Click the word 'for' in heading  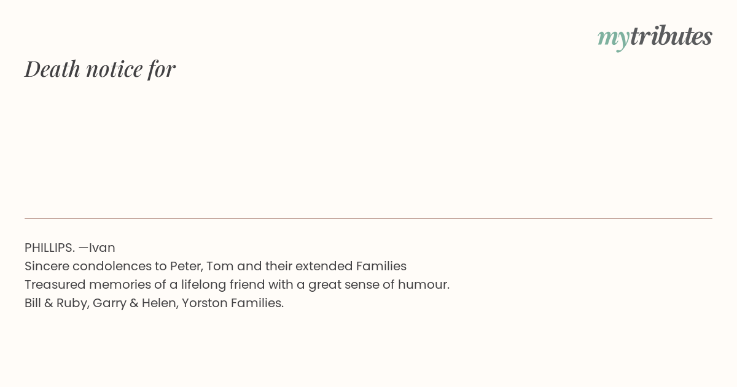[x=162, y=69]
